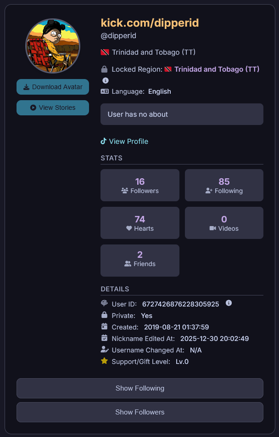Image resolution: width=279 pixels, height=437 pixels.
Task: Select the 16 Followers stat card
Action: 140,185
